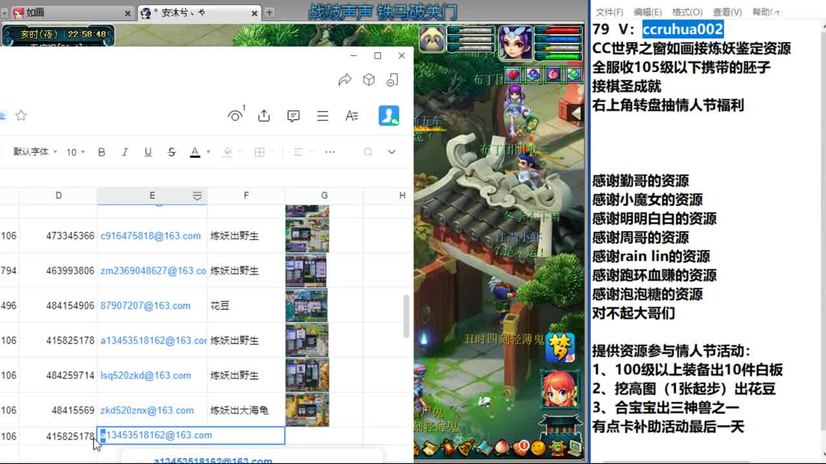Open the comment icon in the WPS toolbar
This screenshot has height=464, width=826.
tap(293, 115)
